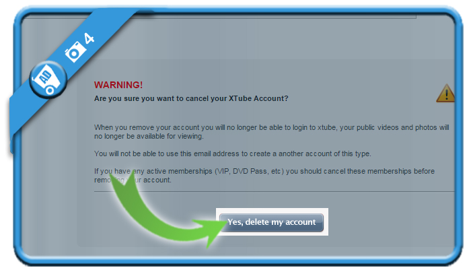The height and width of the screenshot is (274, 471).
Task: Click the cancel your XTube Account question
Action: tap(191, 98)
